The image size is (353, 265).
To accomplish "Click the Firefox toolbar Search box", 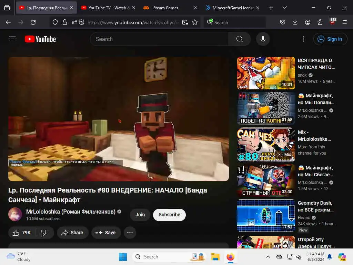I will coord(235,22).
